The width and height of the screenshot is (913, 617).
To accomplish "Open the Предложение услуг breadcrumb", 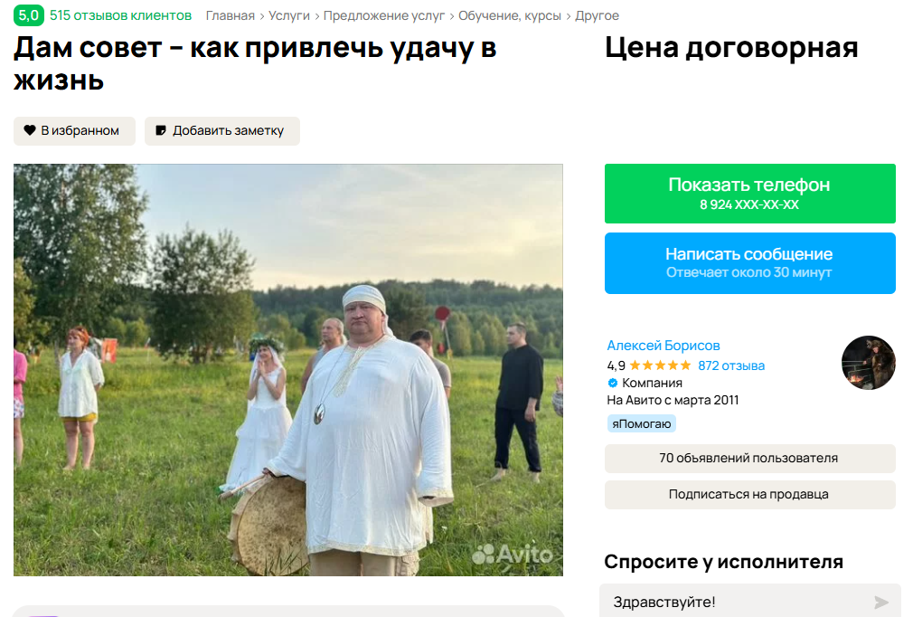I will point(383,15).
